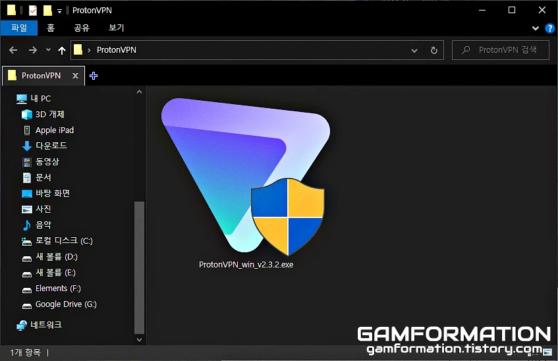Click the 음악 music note icon
The width and height of the screenshot is (558, 361).
27,225
